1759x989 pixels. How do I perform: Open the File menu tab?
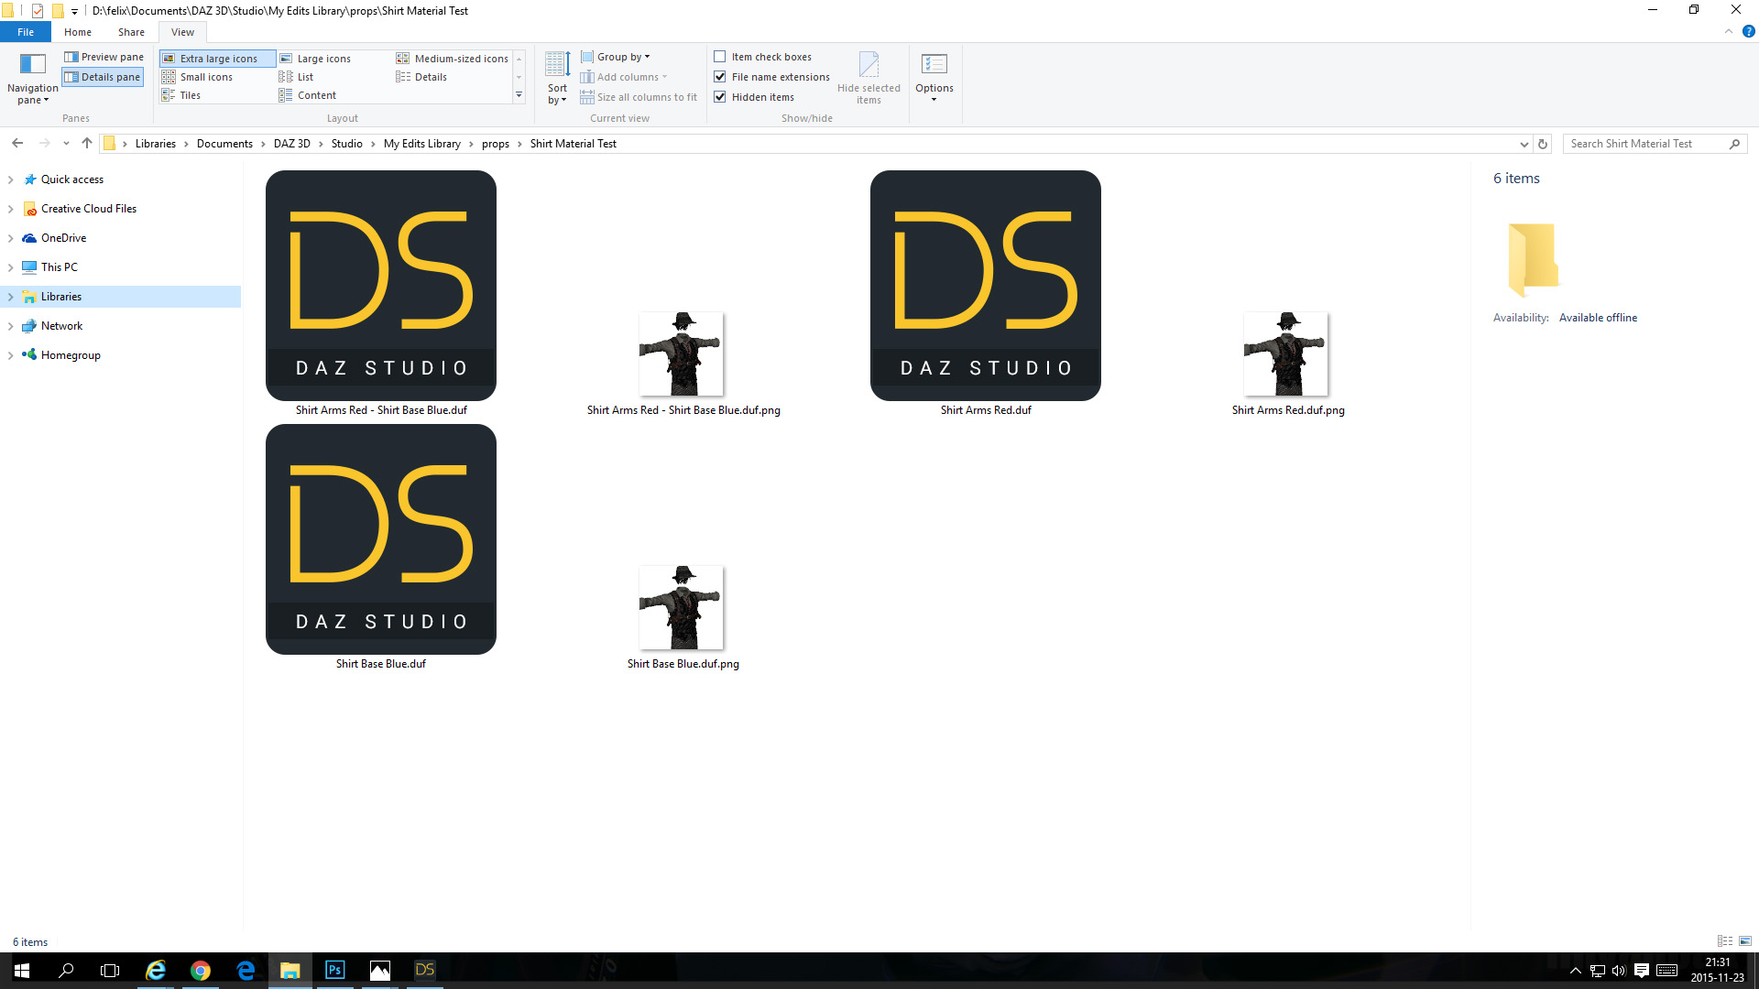click(x=26, y=32)
